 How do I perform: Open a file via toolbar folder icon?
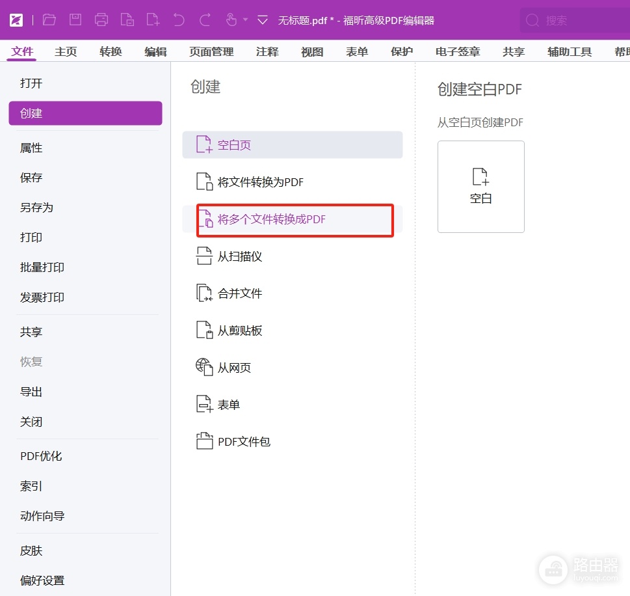[x=49, y=20]
